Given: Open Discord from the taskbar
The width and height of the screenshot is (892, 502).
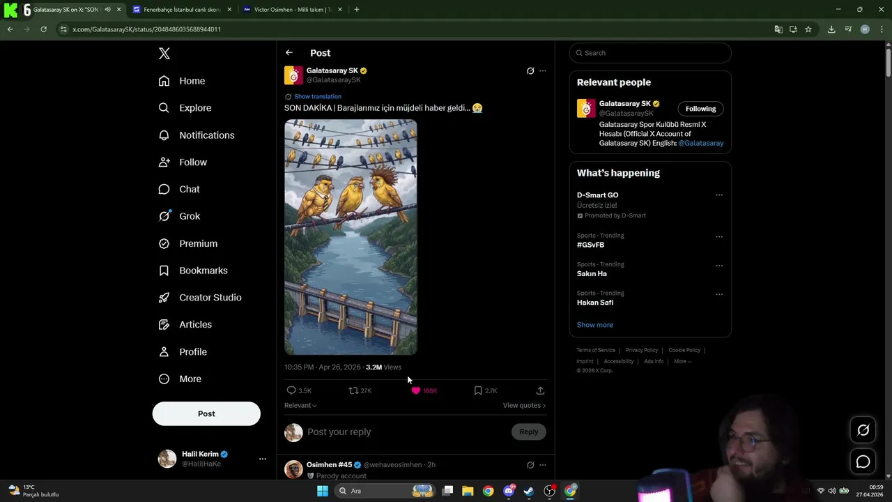Looking at the screenshot, I should coord(509,491).
